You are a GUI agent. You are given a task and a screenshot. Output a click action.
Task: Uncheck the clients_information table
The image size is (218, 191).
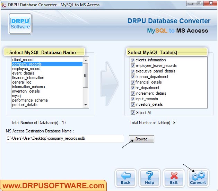(x=133, y=60)
